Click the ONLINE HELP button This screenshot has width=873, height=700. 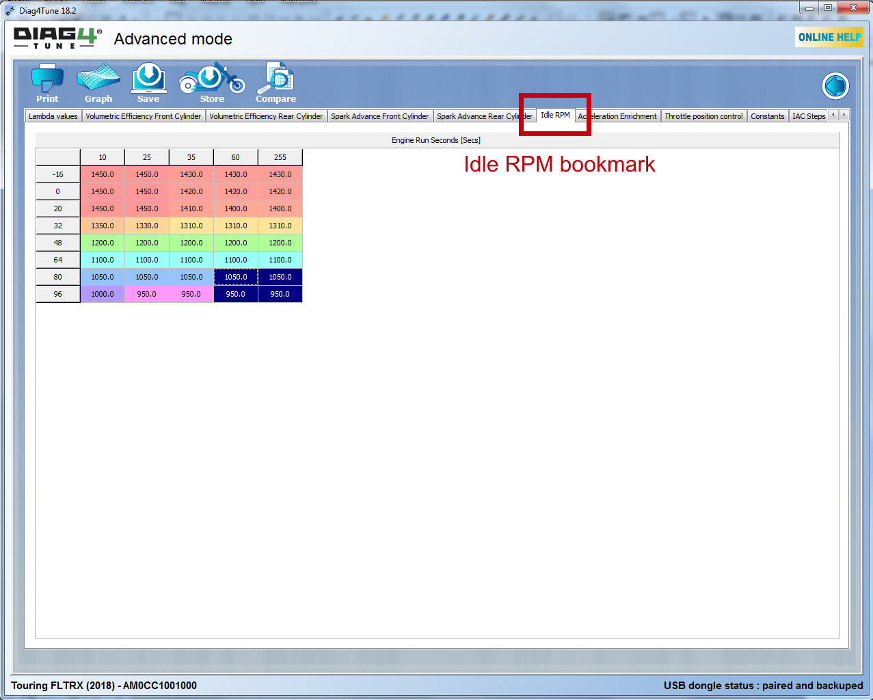click(828, 37)
